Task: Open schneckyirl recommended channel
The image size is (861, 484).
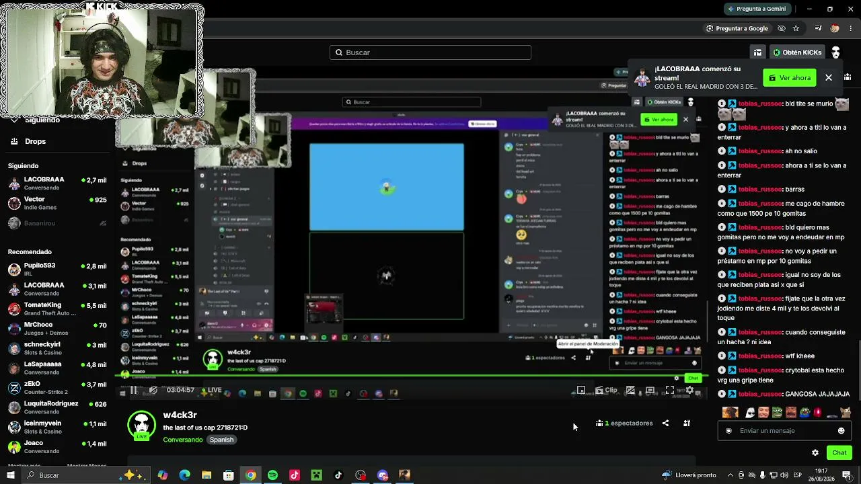Action: coord(57,348)
